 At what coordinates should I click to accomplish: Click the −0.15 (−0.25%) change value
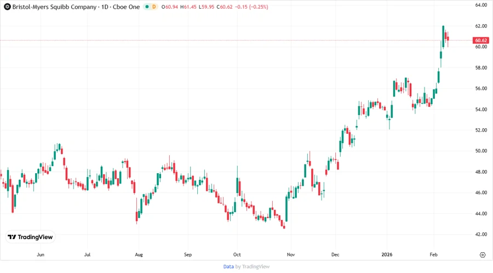[251, 7]
